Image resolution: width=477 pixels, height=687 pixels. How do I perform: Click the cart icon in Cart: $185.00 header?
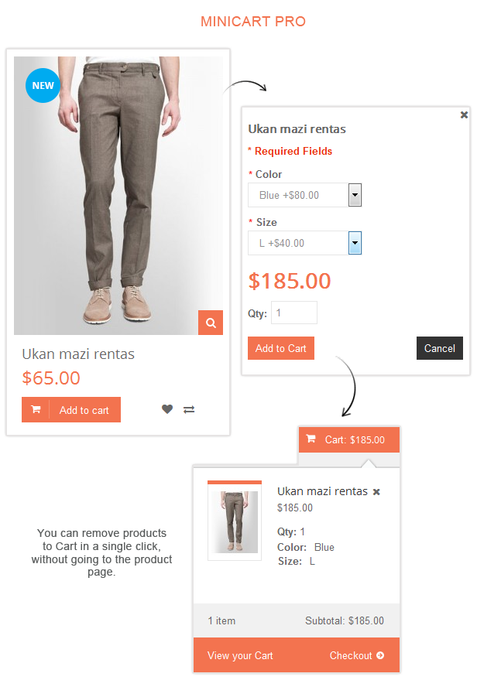(x=311, y=439)
